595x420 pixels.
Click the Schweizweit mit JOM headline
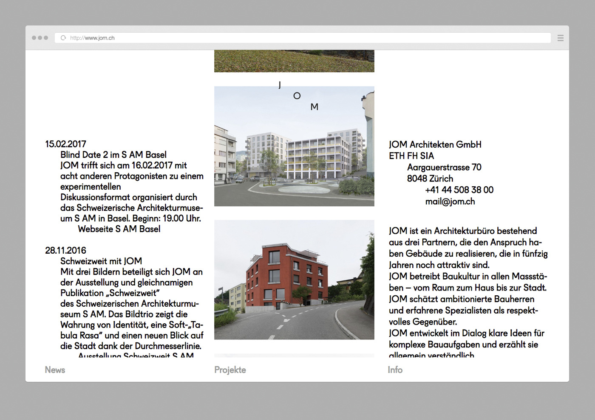(101, 261)
